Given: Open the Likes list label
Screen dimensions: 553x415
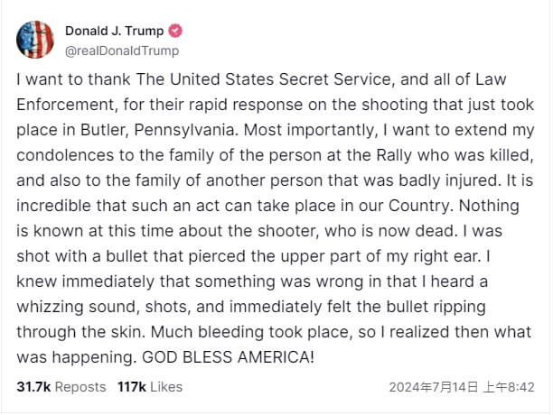Looking at the screenshot, I should click(166, 386).
